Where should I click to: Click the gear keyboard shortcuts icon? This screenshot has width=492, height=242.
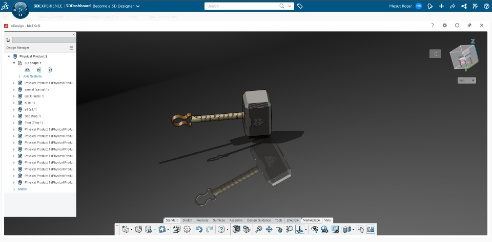(247, 230)
